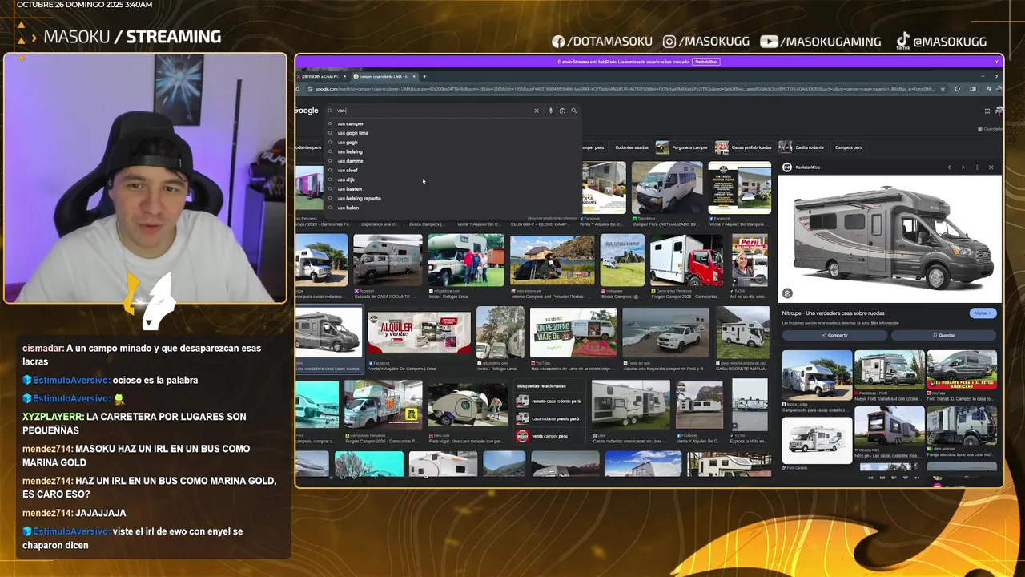The image size is (1025, 577).
Task: Open the browser extensions puzzle icon
Action: pos(958,89)
